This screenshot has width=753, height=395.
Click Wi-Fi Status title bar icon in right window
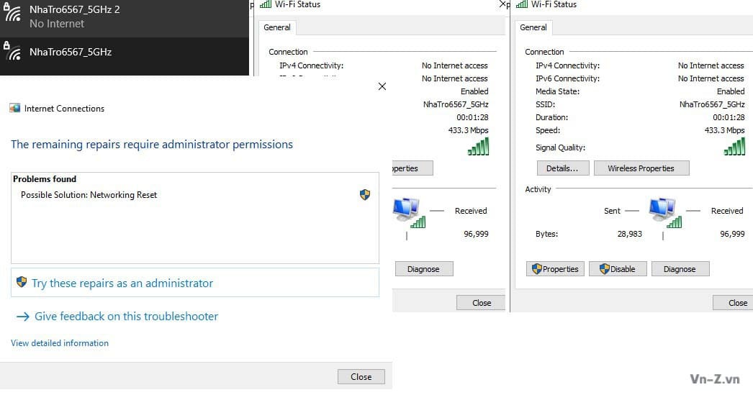[x=522, y=4]
